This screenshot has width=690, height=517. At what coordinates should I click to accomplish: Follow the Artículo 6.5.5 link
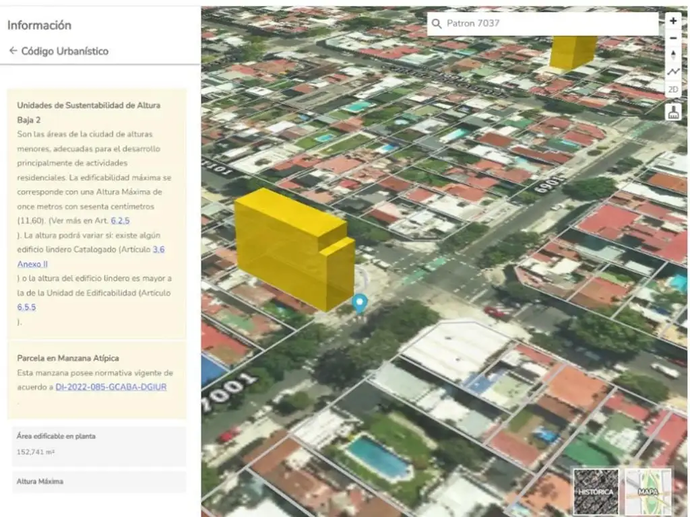coord(26,308)
